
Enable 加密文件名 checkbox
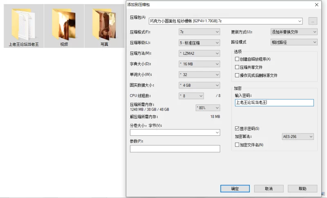click(x=237, y=145)
